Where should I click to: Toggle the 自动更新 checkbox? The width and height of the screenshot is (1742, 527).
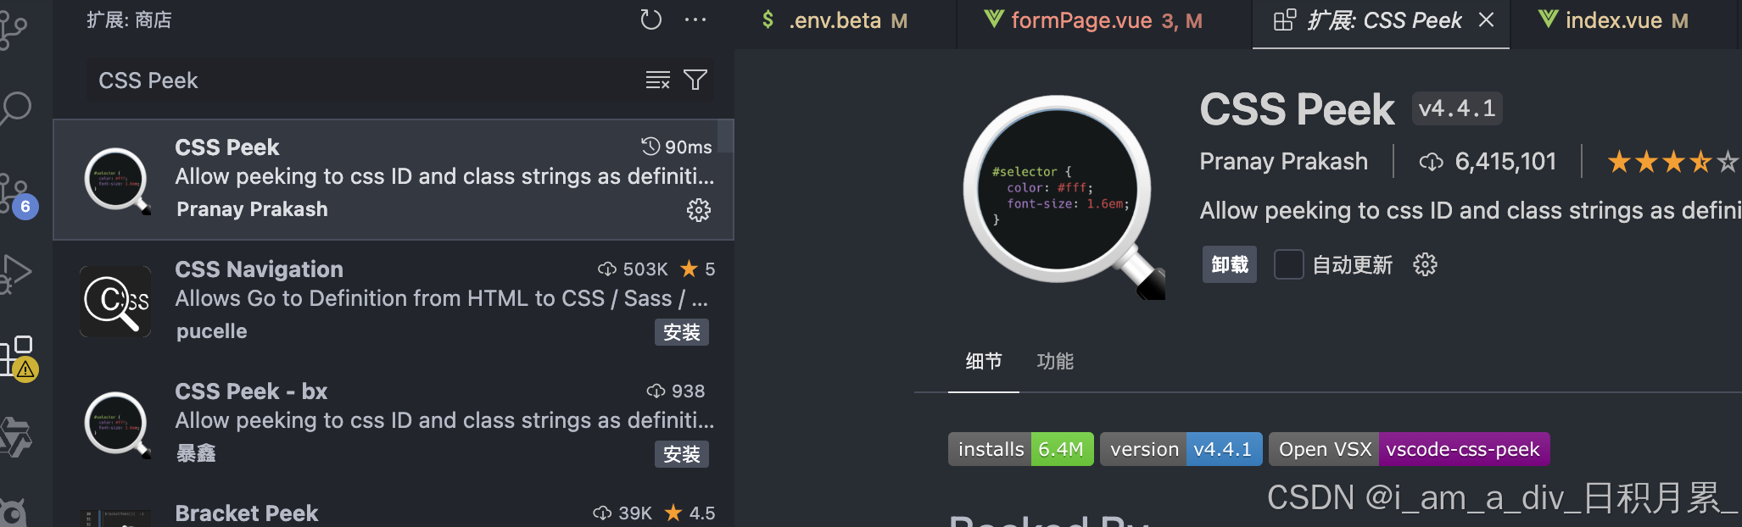pyautogui.click(x=1289, y=264)
